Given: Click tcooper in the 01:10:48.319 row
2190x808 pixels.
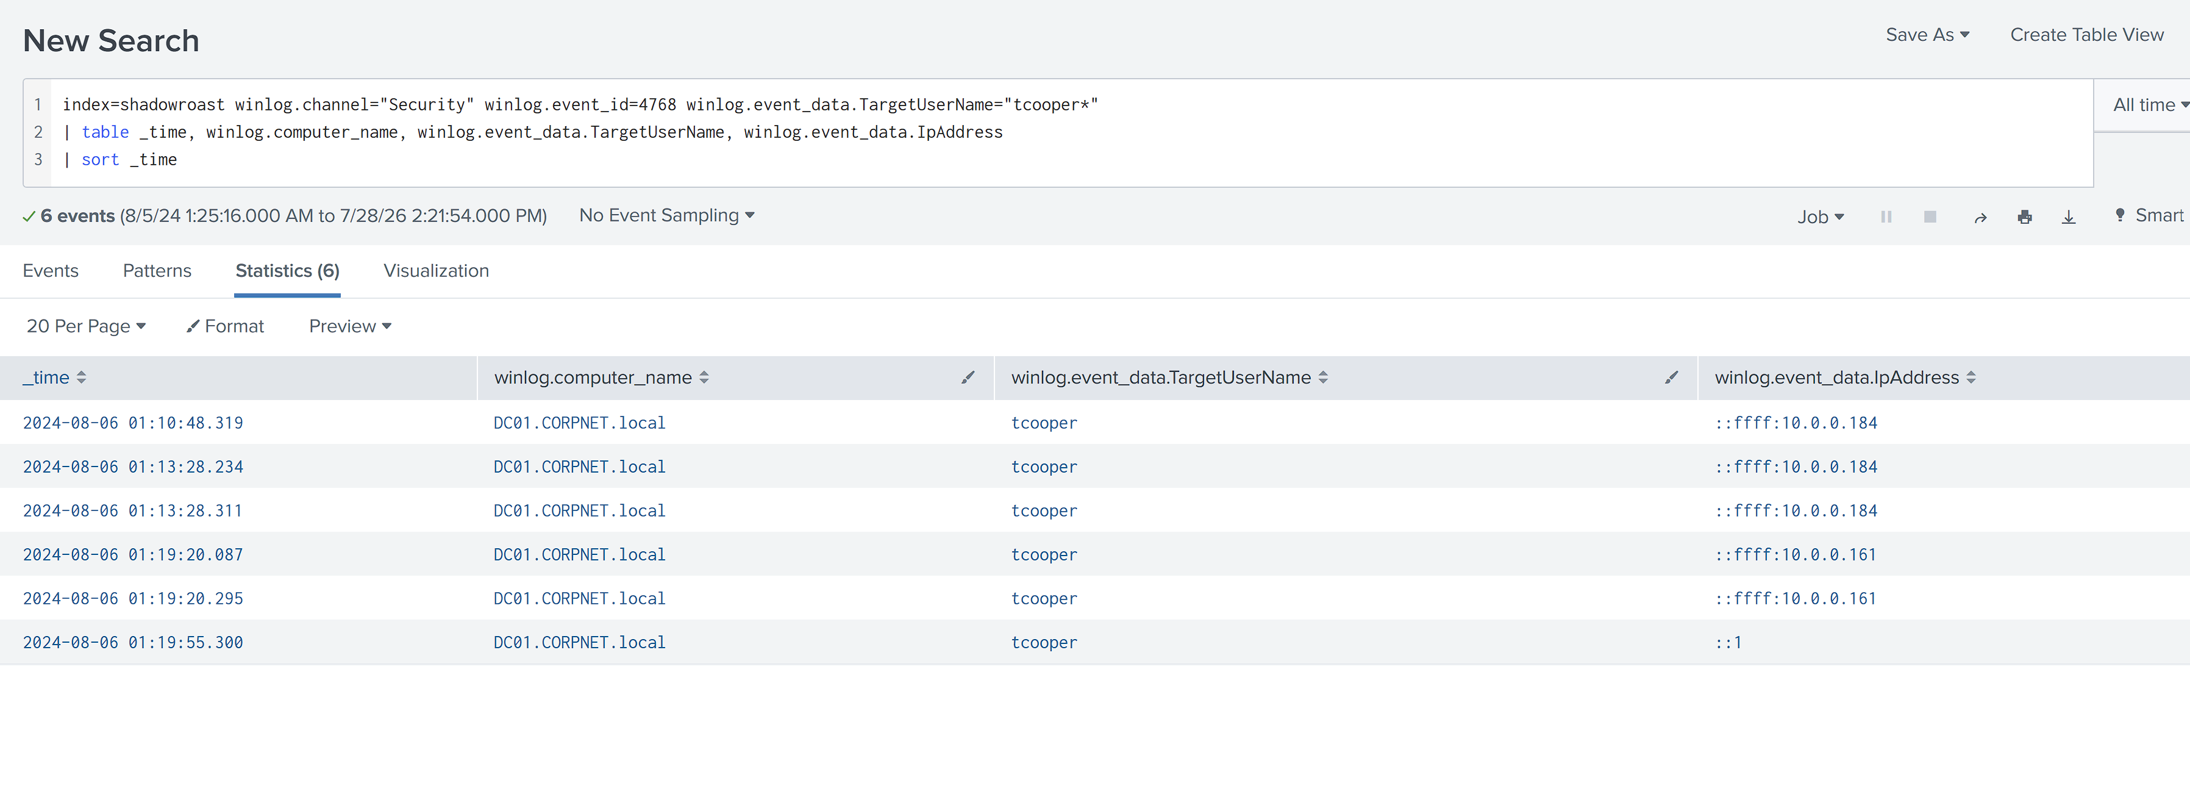Looking at the screenshot, I should click(x=1044, y=424).
